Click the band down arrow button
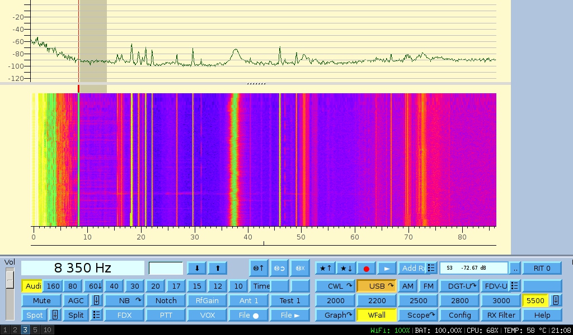This screenshot has height=335, width=573. [x=197, y=269]
